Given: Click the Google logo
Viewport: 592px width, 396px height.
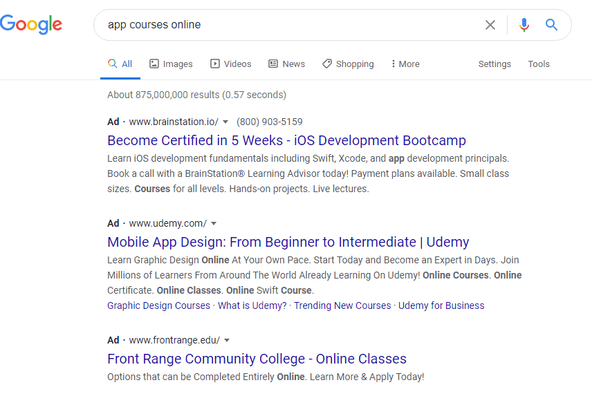Looking at the screenshot, I should (x=31, y=24).
